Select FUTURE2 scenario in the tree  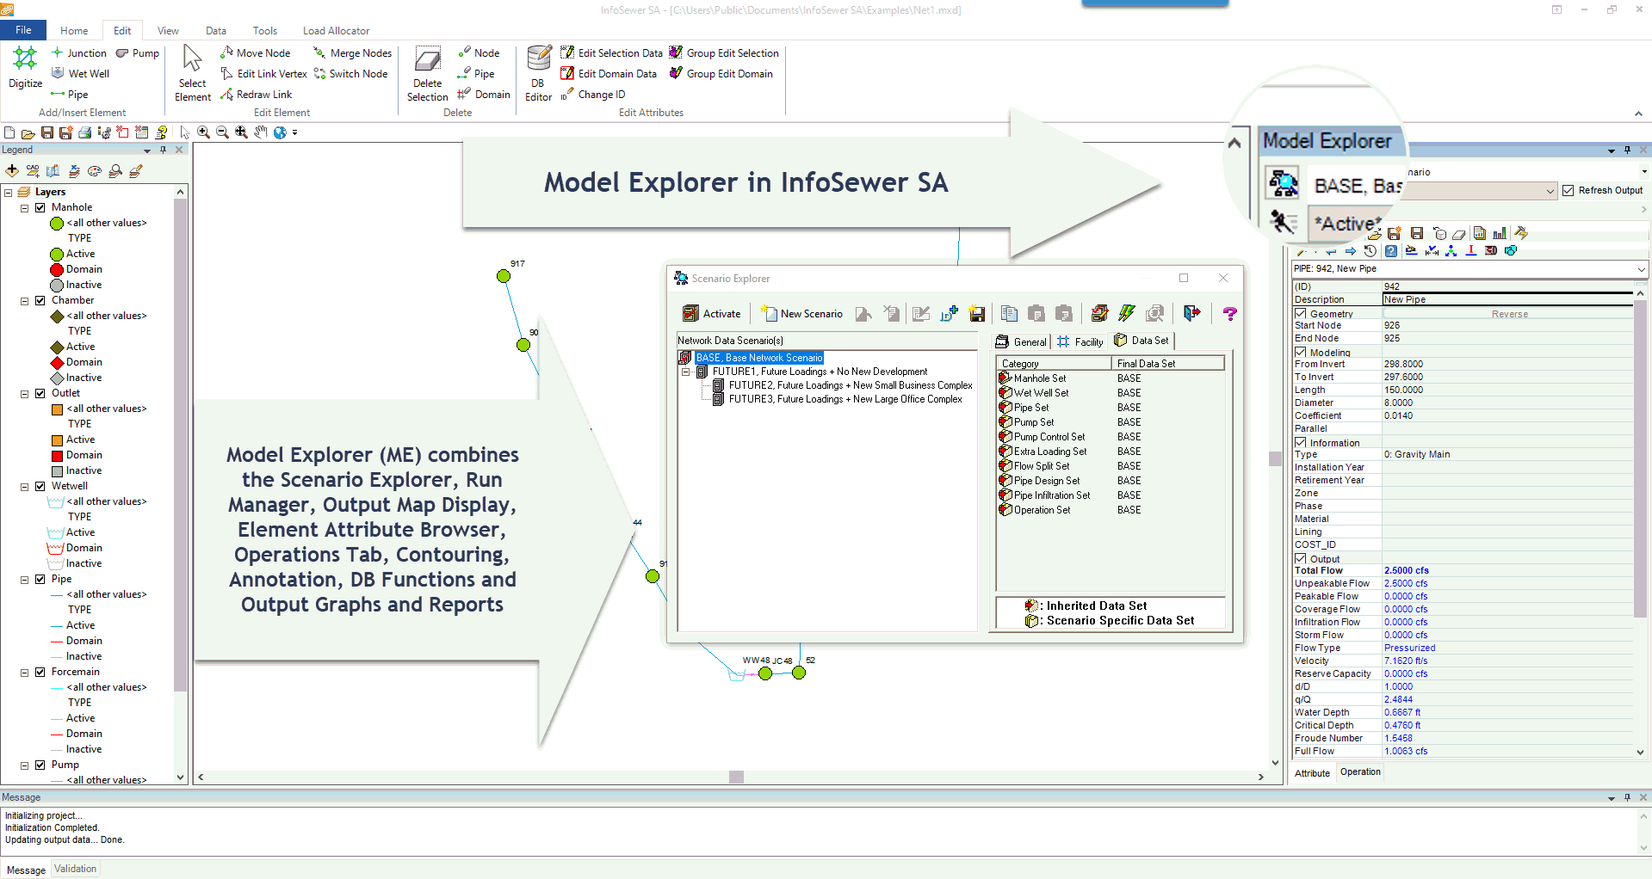(851, 385)
